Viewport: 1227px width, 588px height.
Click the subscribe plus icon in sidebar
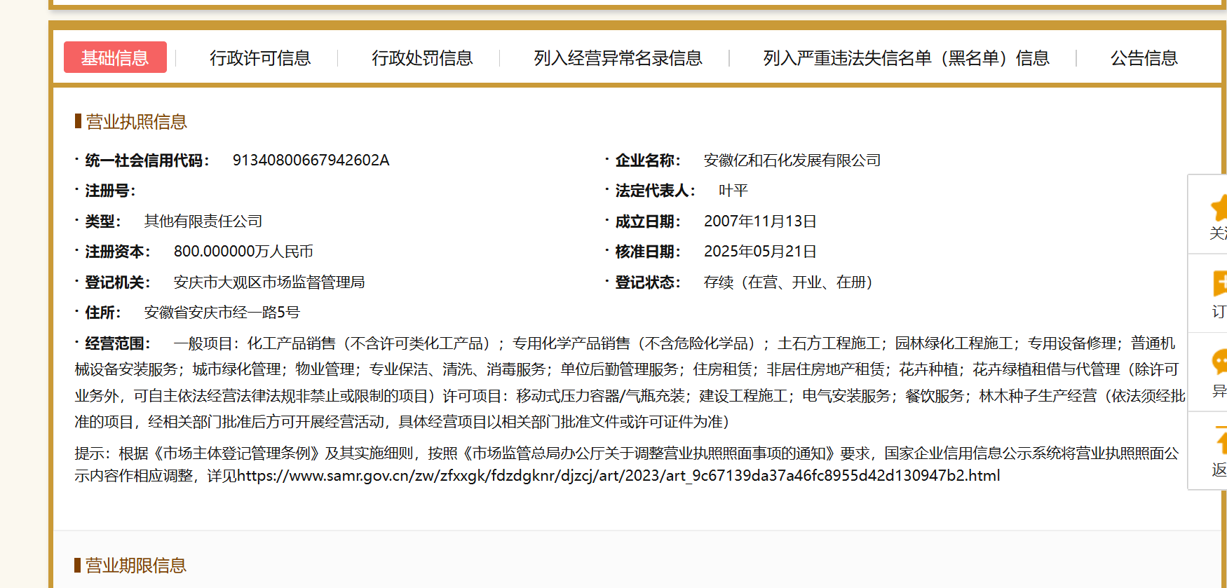click(1220, 283)
